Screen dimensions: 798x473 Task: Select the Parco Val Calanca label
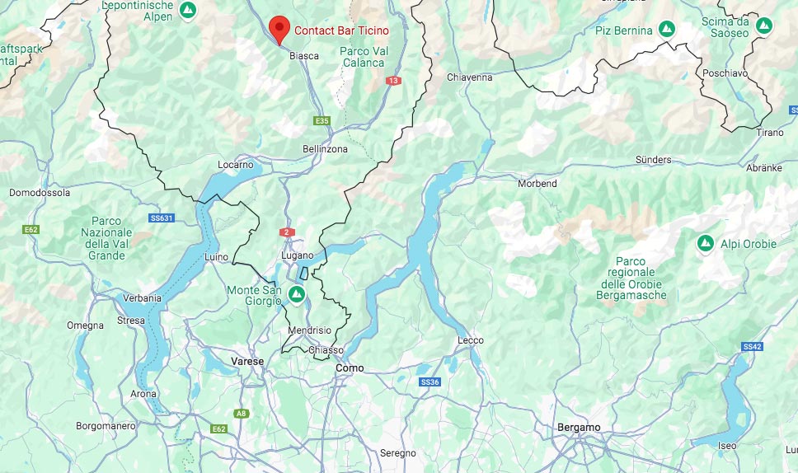pos(364,57)
